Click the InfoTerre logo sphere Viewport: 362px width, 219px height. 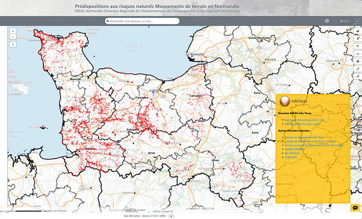pos(284,101)
